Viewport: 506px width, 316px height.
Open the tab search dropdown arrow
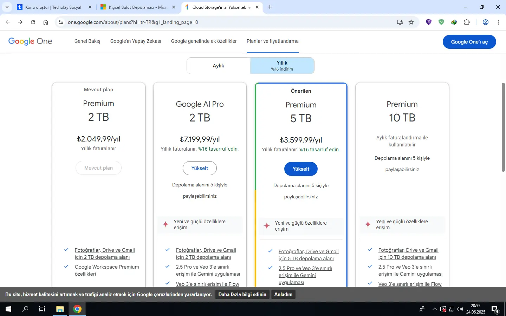click(x=7, y=7)
